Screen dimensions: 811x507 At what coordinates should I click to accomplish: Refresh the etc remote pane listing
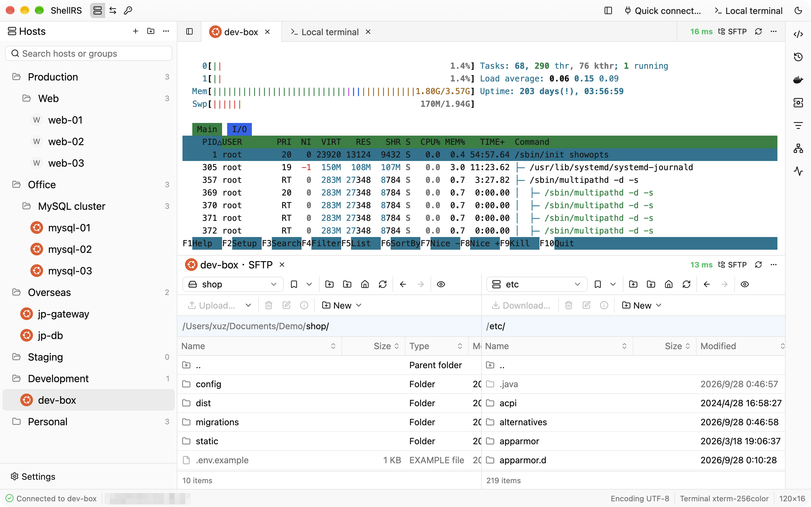[x=686, y=284]
